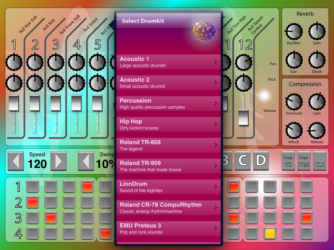Adjust the Reverb Dry/Wet knob
This screenshot has width=334, height=250.
[294, 32]
